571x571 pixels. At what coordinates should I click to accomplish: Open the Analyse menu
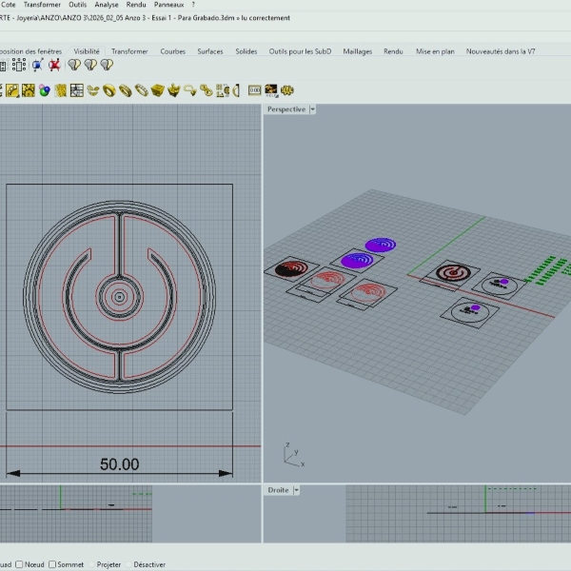107,5
